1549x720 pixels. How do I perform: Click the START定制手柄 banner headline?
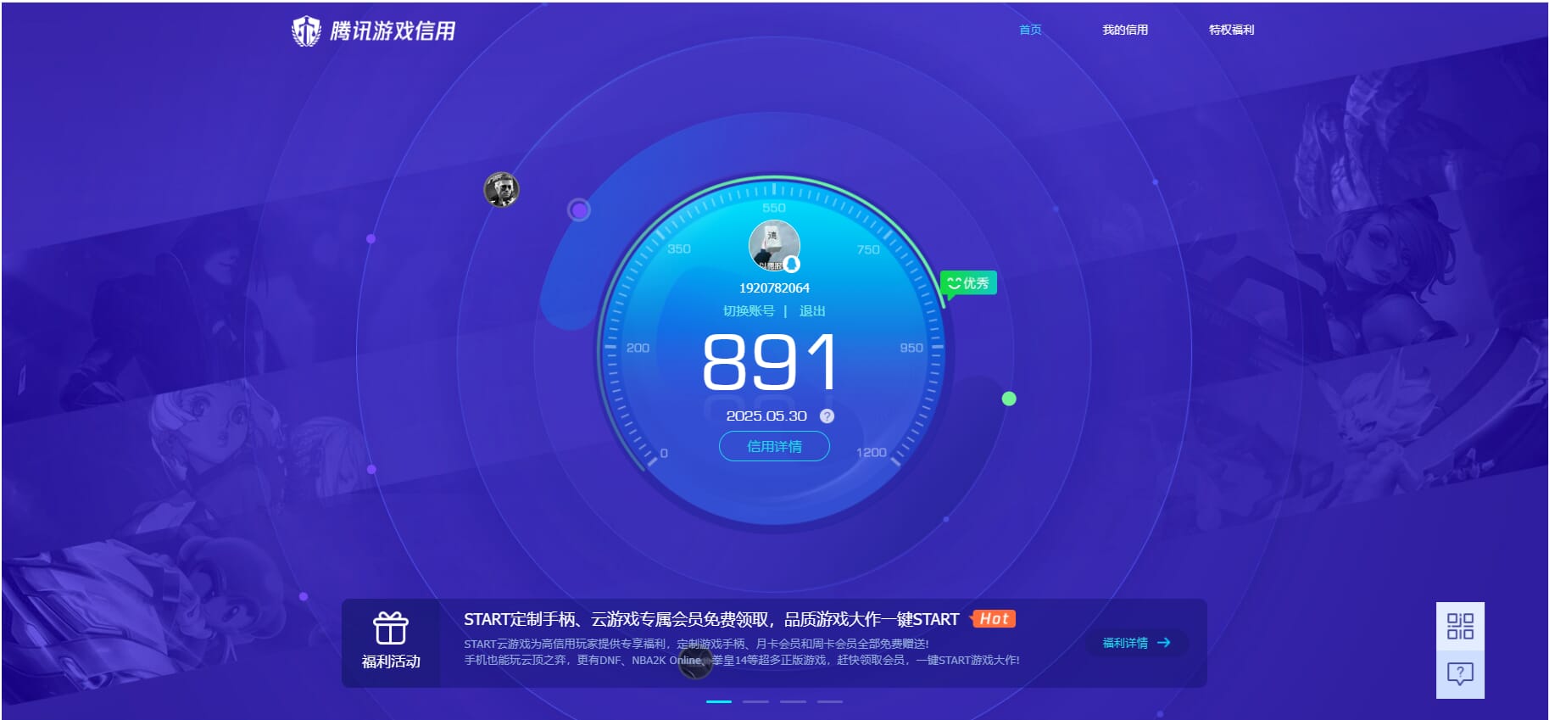tap(710, 619)
